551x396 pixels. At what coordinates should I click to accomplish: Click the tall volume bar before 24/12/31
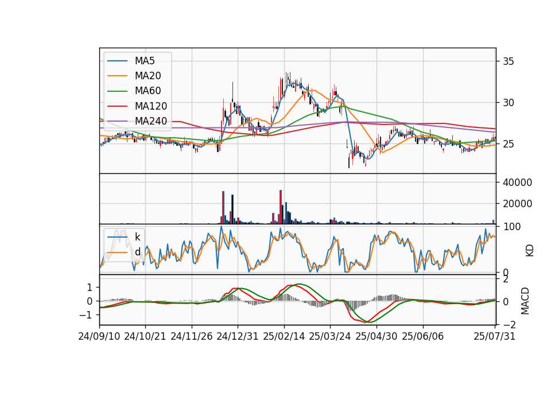coord(223,208)
